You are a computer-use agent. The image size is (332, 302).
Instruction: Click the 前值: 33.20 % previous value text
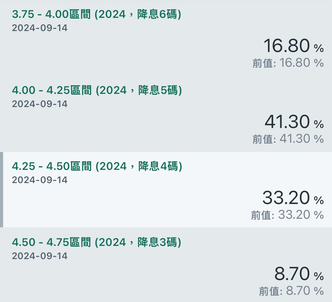click(287, 215)
